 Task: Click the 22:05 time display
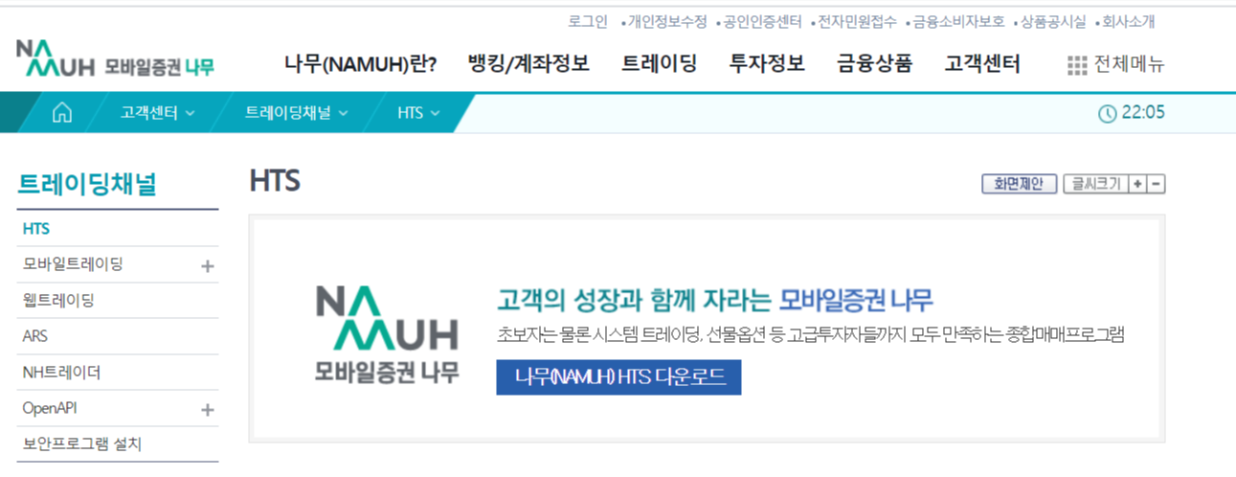click(x=1143, y=113)
